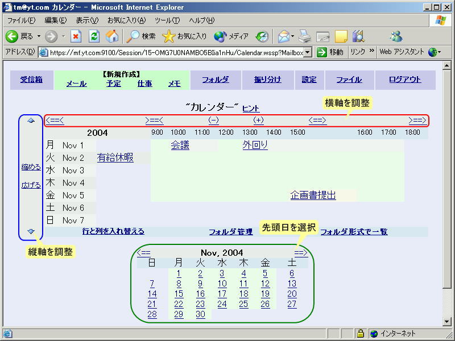
Task: Zoom out time axis with (-)
Action: pos(213,120)
